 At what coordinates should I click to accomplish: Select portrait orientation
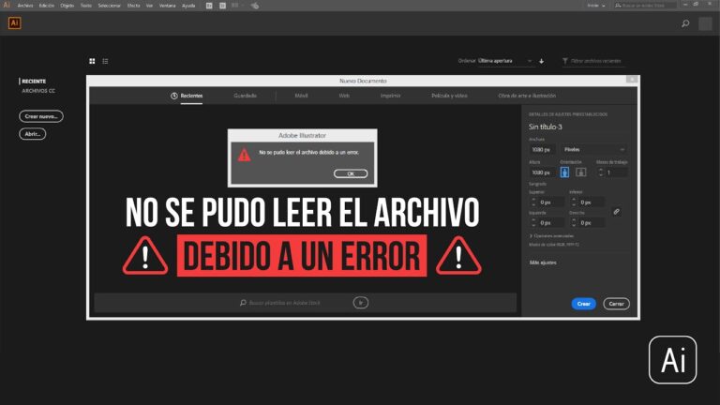click(x=564, y=172)
